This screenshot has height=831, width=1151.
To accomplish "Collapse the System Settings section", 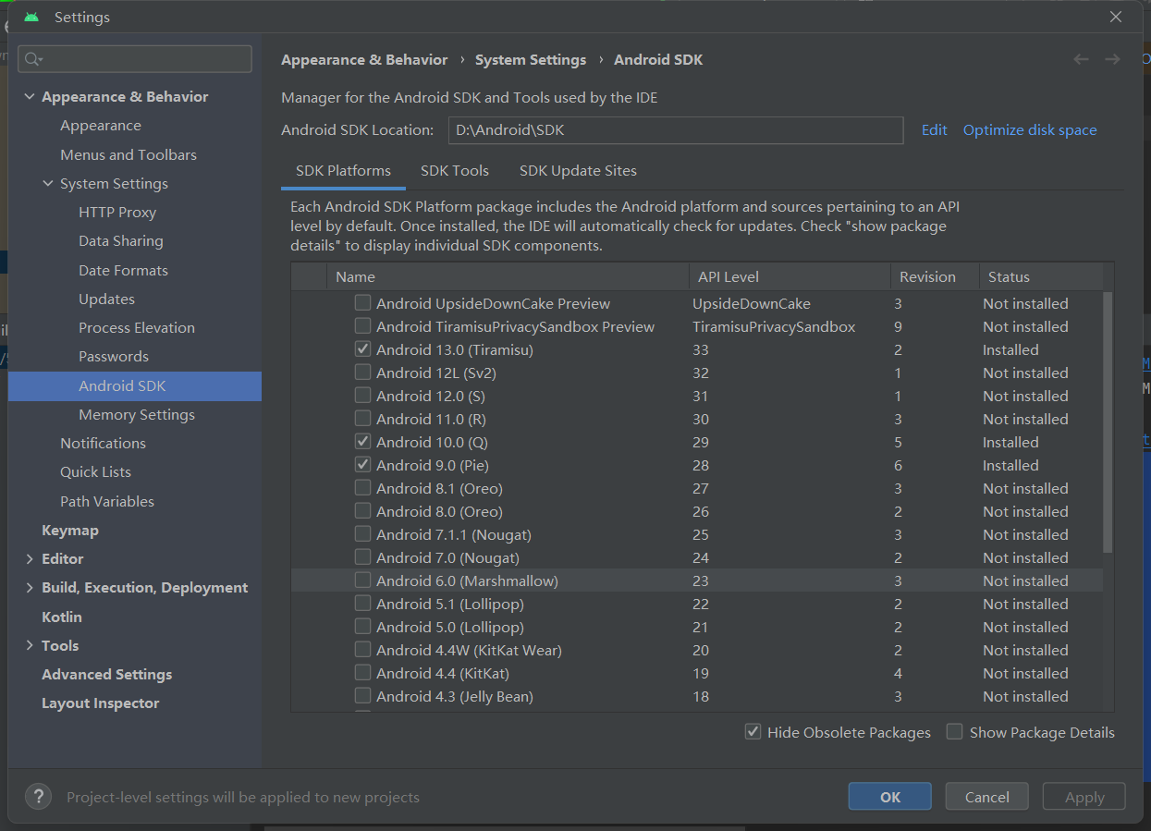I will point(48,183).
